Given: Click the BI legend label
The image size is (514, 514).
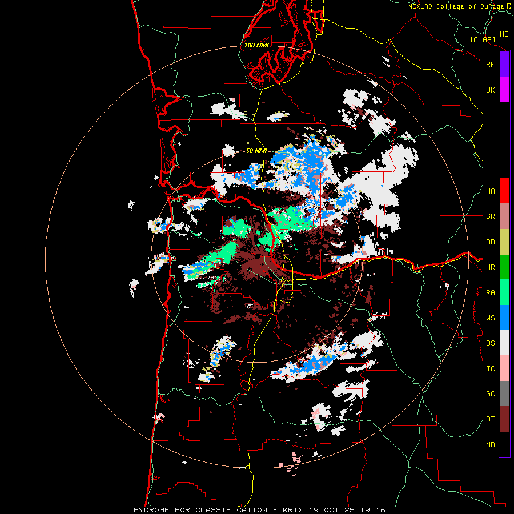Looking at the screenshot, I should click(x=490, y=419).
